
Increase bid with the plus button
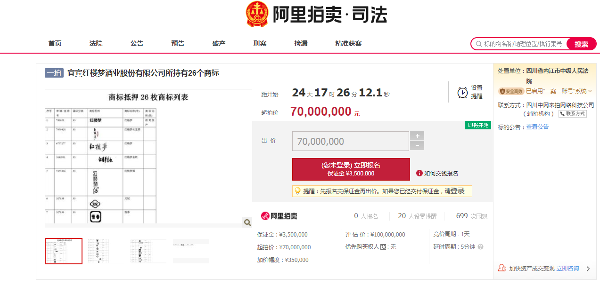[x=417, y=136]
